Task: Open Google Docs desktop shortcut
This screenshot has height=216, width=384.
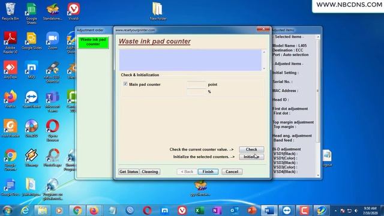Action: click(x=10, y=187)
